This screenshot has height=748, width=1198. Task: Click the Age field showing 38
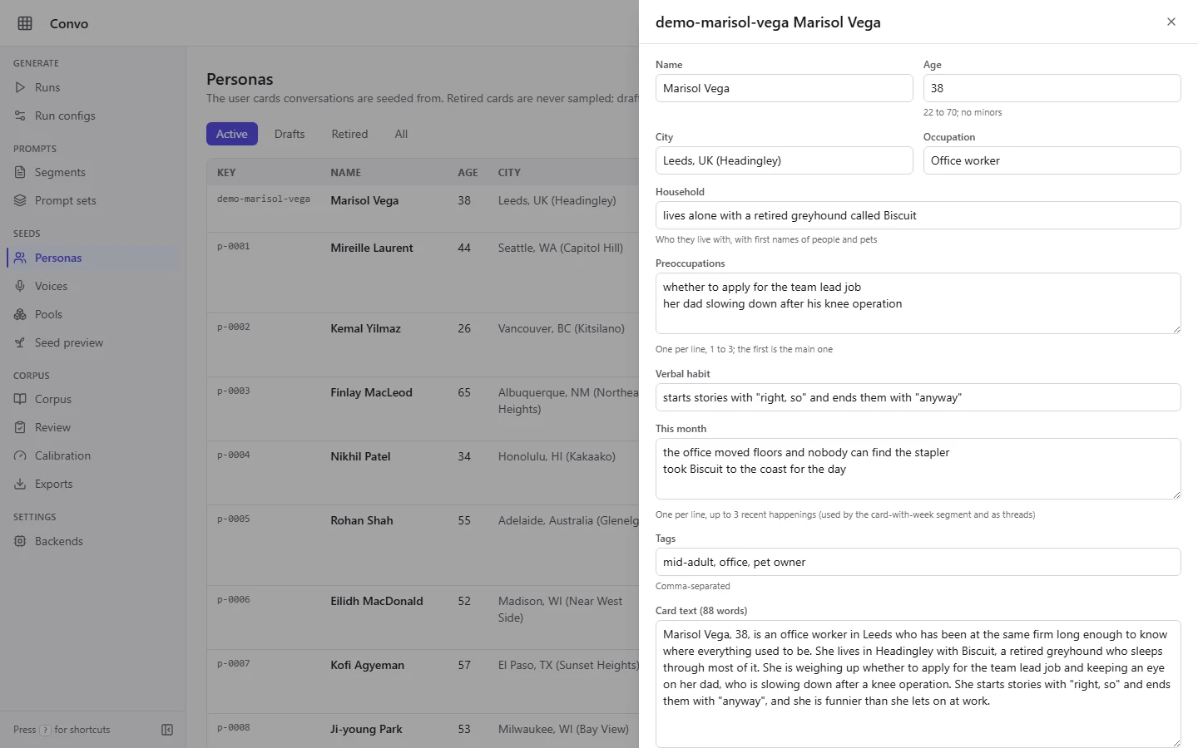coord(1052,88)
